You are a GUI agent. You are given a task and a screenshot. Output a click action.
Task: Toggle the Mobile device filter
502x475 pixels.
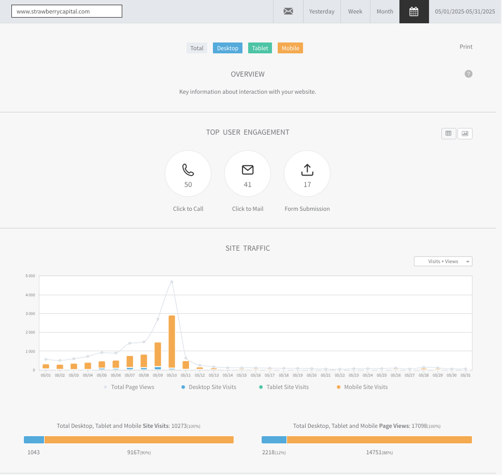(290, 48)
